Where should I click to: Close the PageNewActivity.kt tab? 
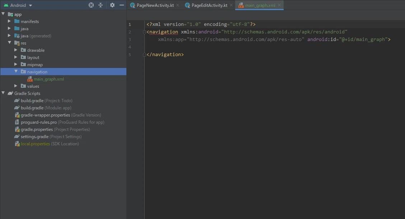178,5
